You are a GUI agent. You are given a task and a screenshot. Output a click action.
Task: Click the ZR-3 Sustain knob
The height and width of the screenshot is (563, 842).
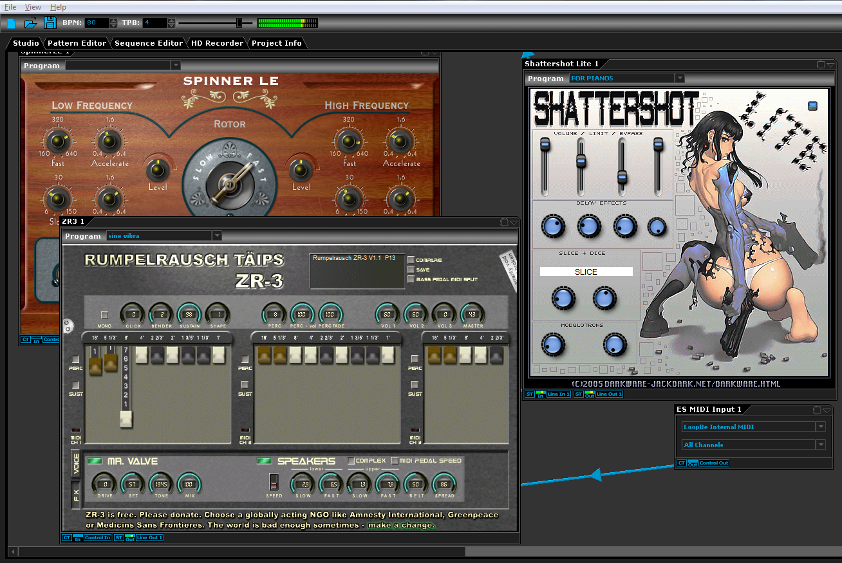point(189,313)
